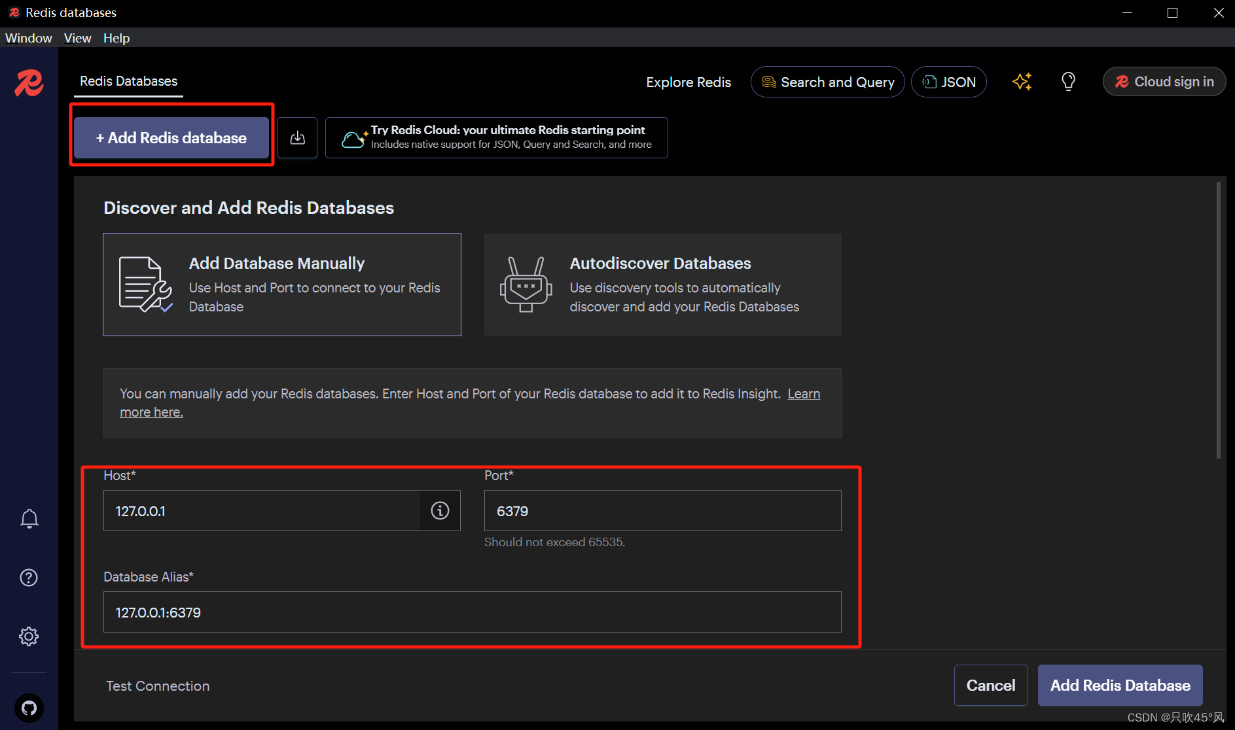
Task: Open the Search and Query guide
Action: tap(828, 82)
